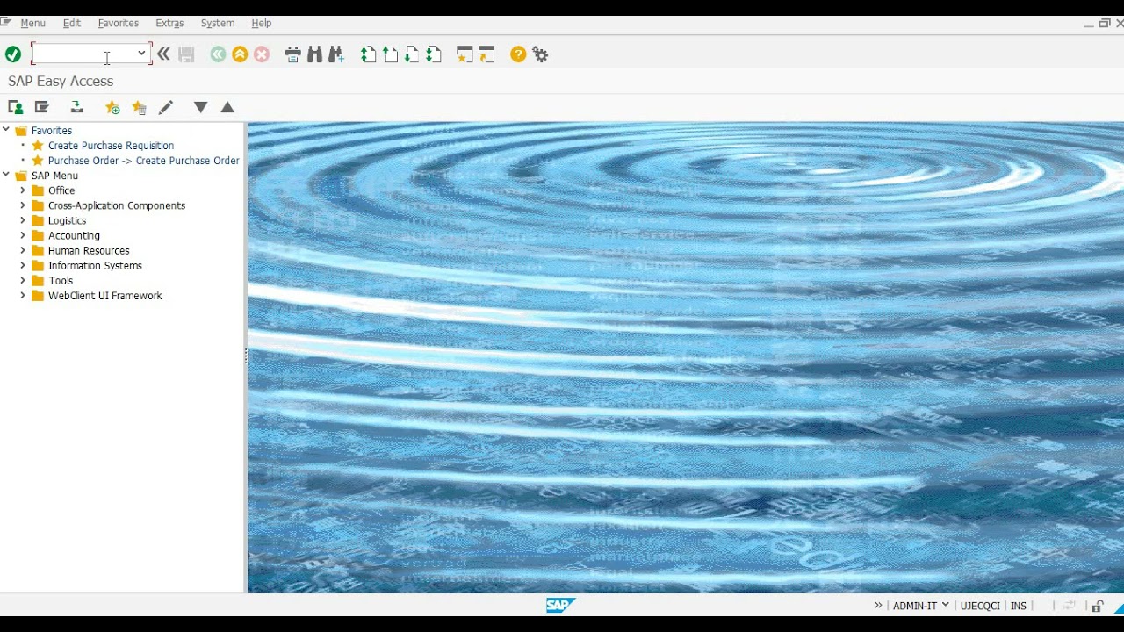Viewport: 1124px width, 632px height.
Task: Expand the Logistics folder
Action: [23, 220]
